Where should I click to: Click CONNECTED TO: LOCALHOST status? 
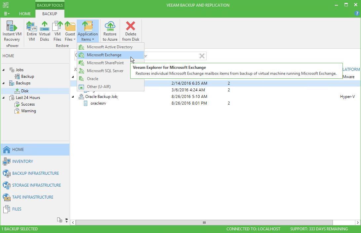253,229
